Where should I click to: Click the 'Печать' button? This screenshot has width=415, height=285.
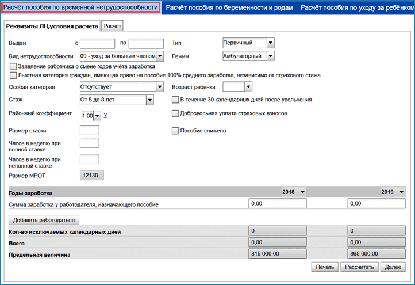pos(324,267)
